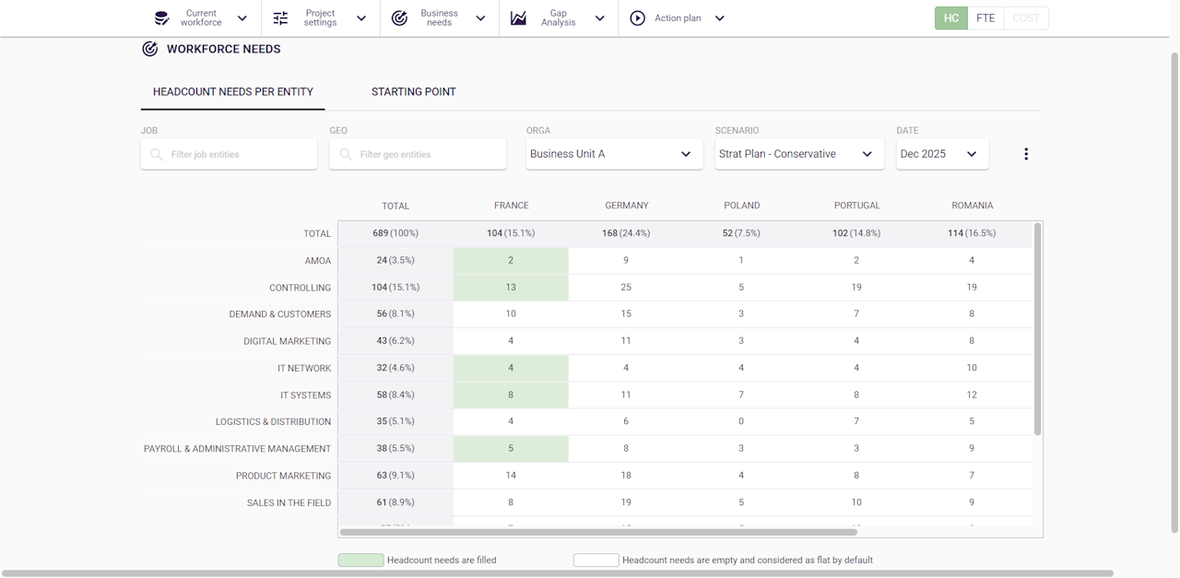The image size is (1180, 578).
Task: Switch view to HC mode
Action: coord(951,18)
